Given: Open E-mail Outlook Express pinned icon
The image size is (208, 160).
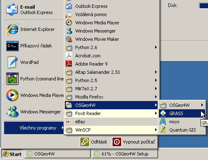Looking at the screenshot, I should [x=12, y=9].
